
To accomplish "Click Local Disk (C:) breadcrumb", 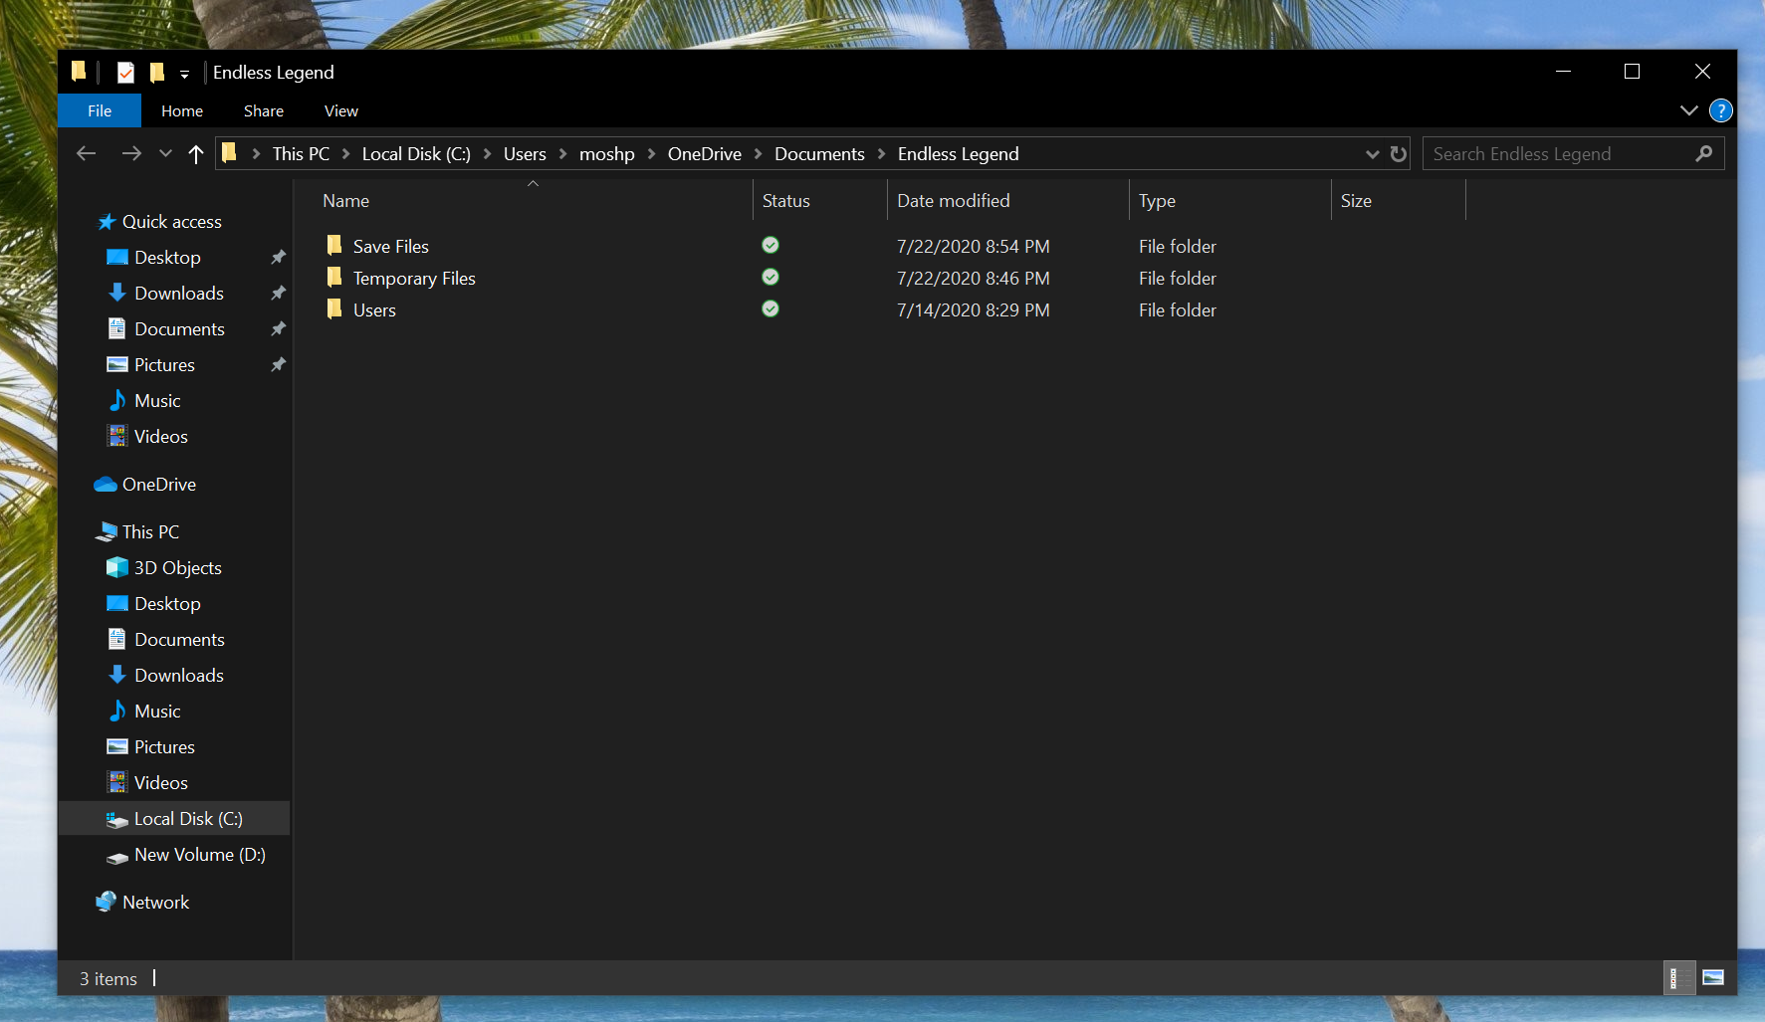I will (x=416, y=153).
